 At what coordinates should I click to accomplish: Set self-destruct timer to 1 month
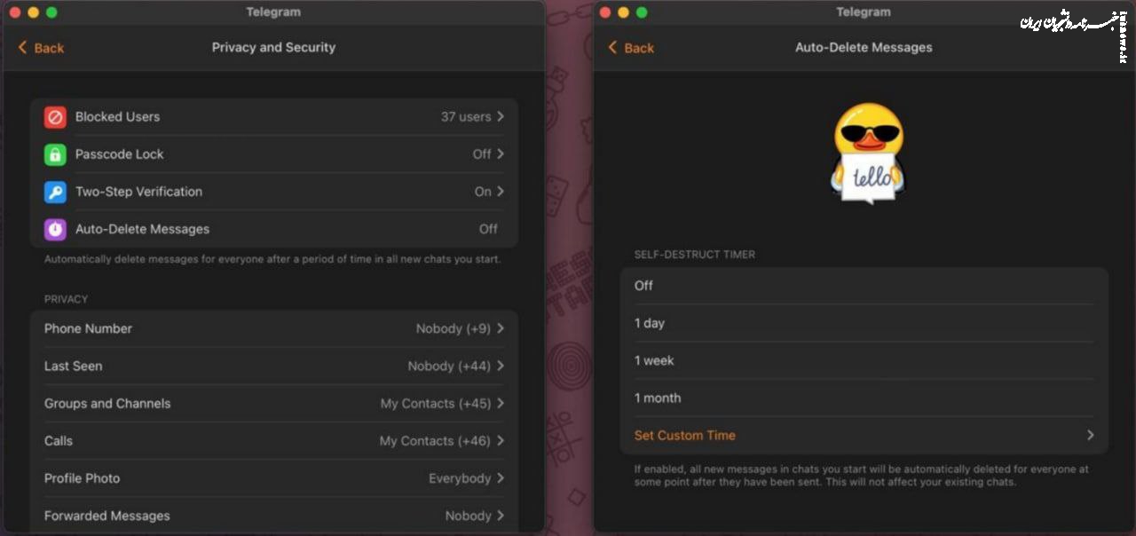864,398
